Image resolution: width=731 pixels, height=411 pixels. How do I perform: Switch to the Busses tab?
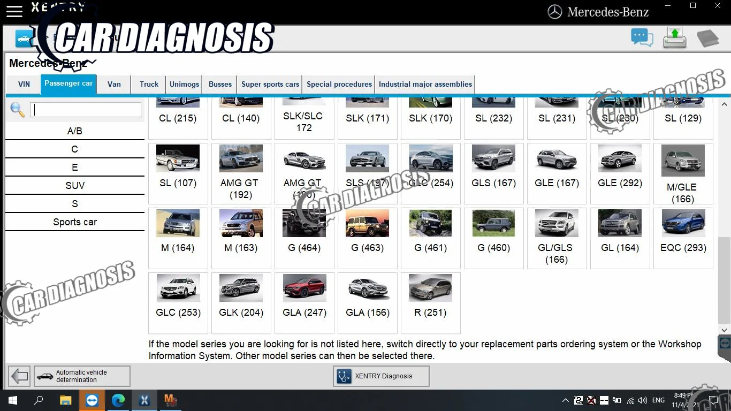click(x=220, y=84)
